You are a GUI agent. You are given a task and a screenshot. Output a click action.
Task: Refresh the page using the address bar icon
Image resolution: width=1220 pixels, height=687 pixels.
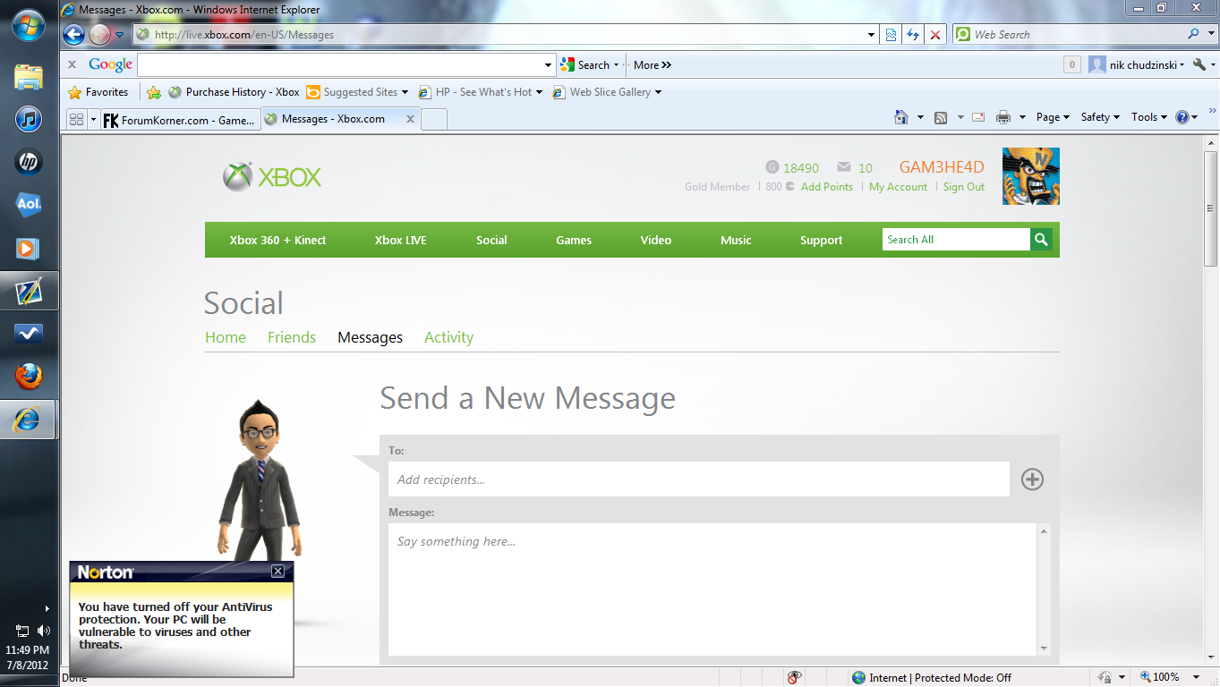[913, 35]
